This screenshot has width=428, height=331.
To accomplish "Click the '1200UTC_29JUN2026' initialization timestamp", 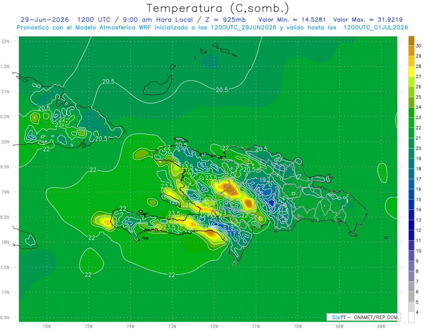I will click(x=243, y=27).
